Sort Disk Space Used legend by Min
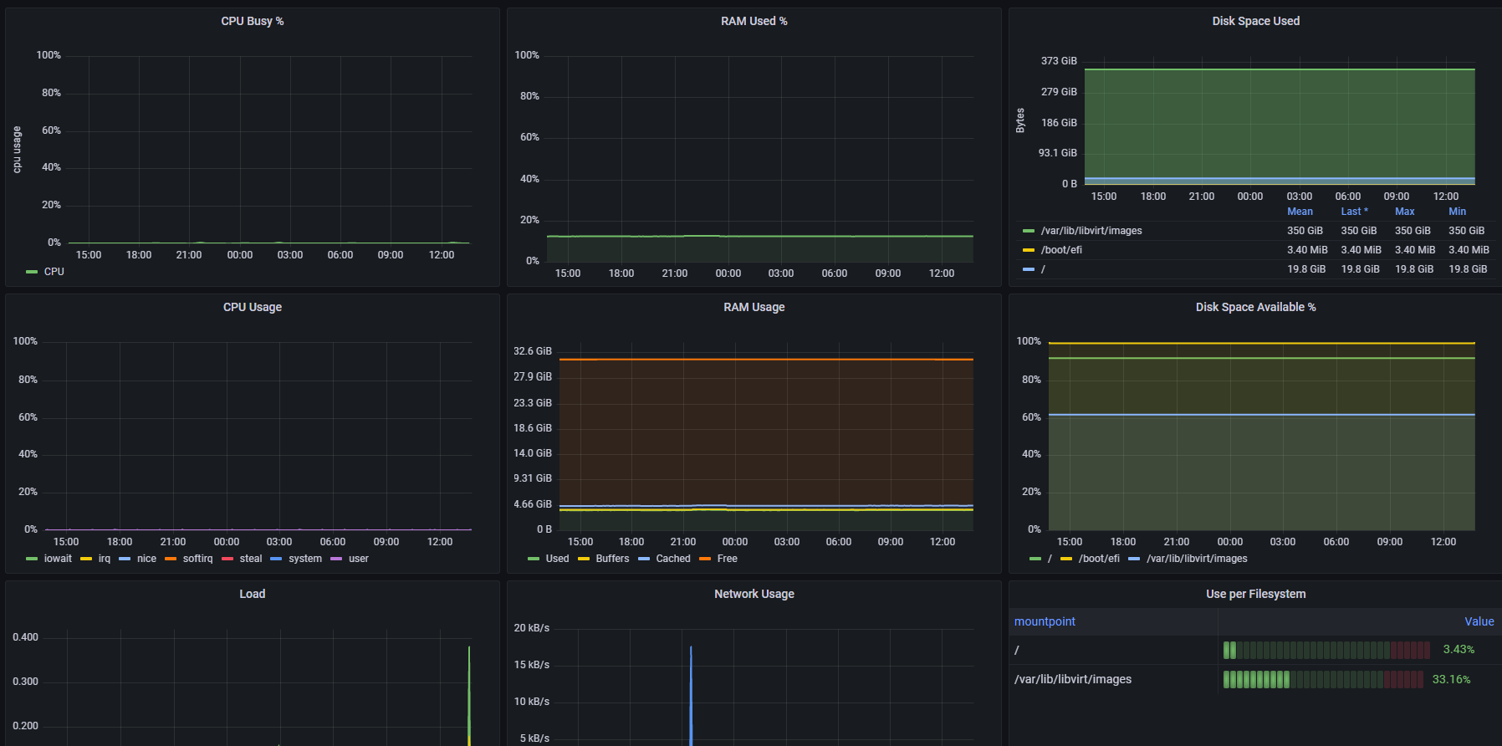The width and height of the screenshot is (1502, 746). [x=1457, y=212]
